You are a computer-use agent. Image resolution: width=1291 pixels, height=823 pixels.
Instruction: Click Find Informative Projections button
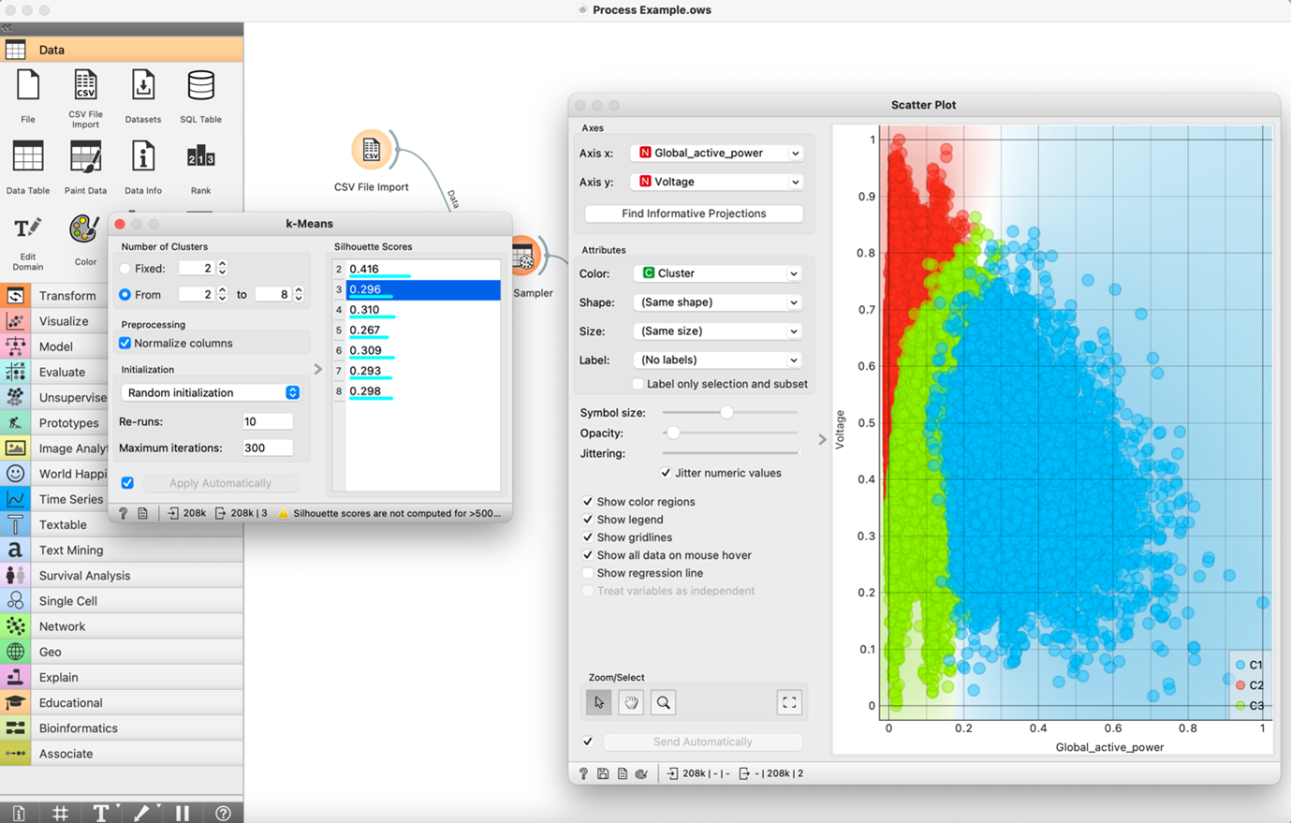pos(694,213)
